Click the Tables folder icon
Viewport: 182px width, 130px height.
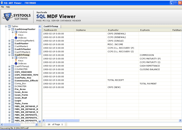click(9, 26)
